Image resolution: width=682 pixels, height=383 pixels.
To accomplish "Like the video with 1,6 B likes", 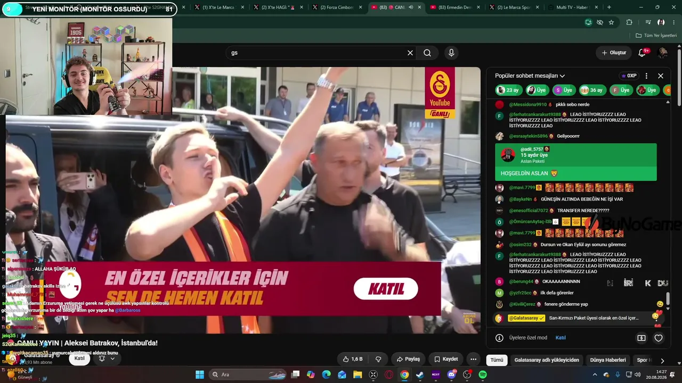I will (353, 359).
